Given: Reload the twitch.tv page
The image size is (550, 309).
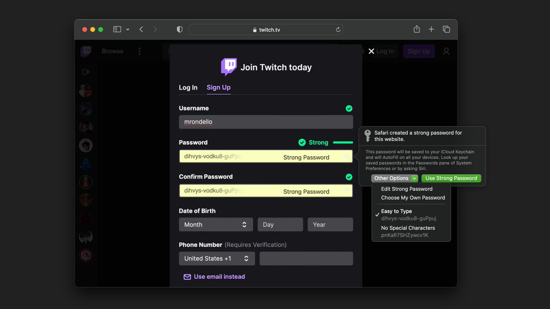Looking at the screenshot, I should coord(338,30).
